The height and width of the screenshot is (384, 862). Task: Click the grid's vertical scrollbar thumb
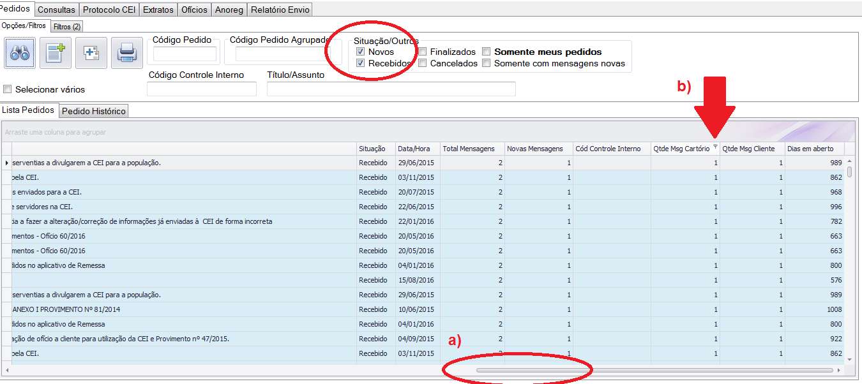(850, 172)
